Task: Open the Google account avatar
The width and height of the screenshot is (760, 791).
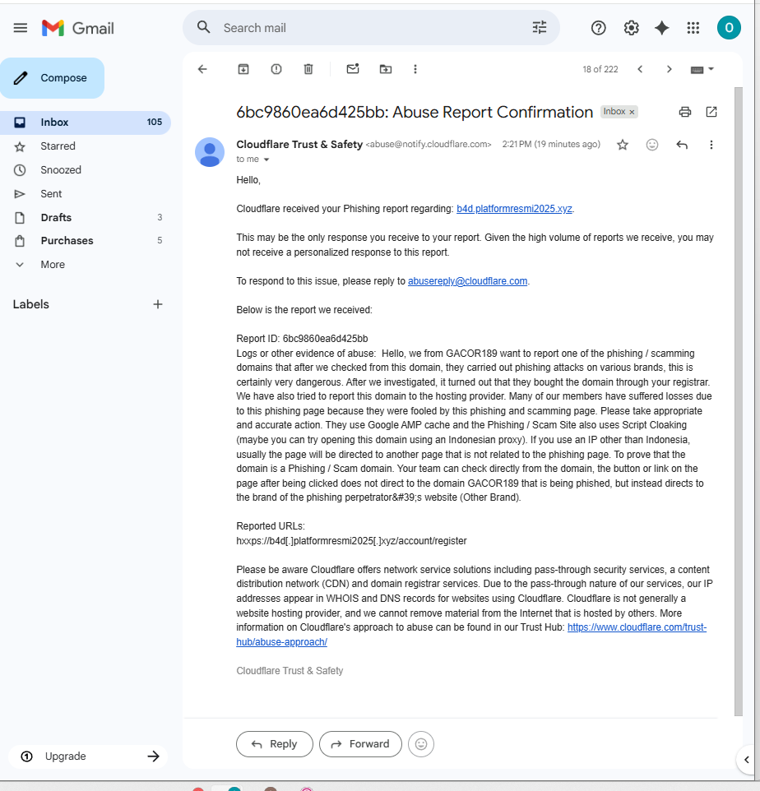Action: (x=729, y=28)
